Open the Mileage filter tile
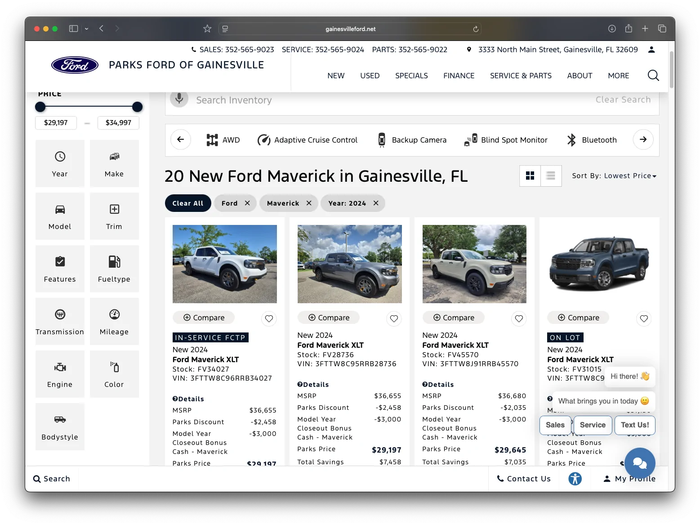 (x=114, y=321)
